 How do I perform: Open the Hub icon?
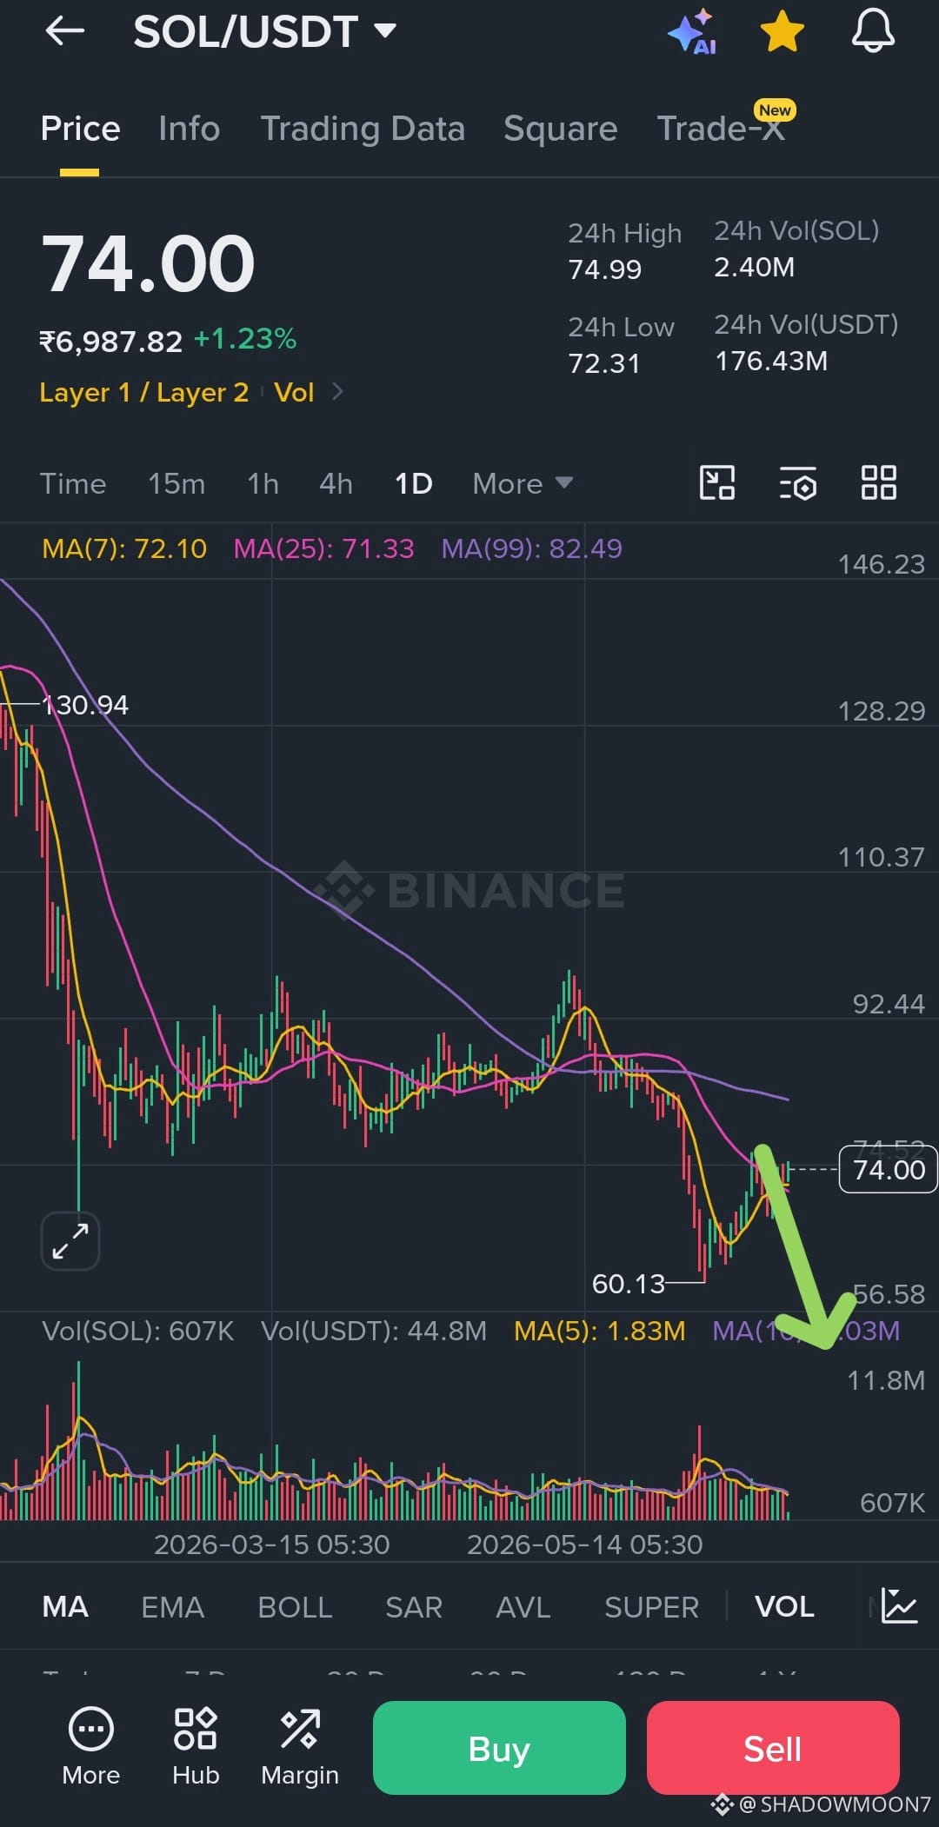(x=196, y=1747)
